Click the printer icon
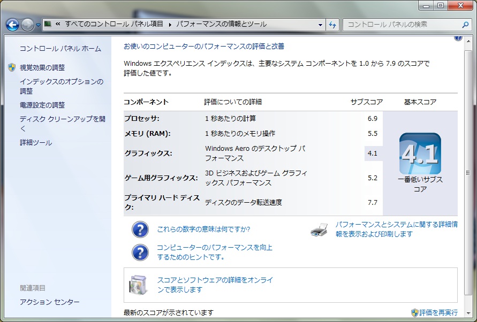The image size is (477, 322). pos(319,229)
